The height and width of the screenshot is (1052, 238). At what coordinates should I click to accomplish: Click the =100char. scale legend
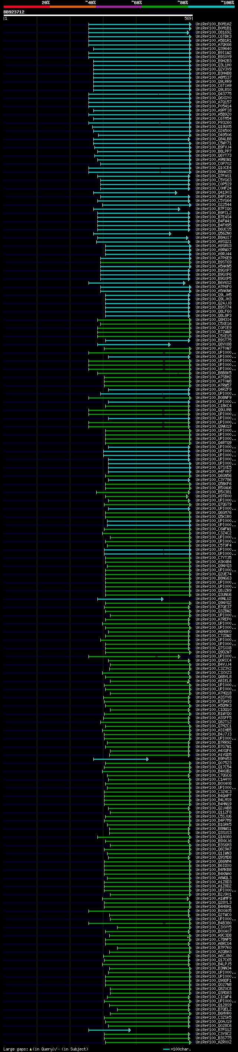(177, 1049)
